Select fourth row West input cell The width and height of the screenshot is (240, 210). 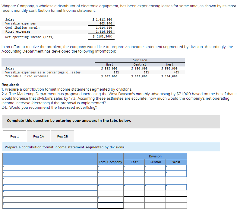pyautogui.click(x=176, y=187)
